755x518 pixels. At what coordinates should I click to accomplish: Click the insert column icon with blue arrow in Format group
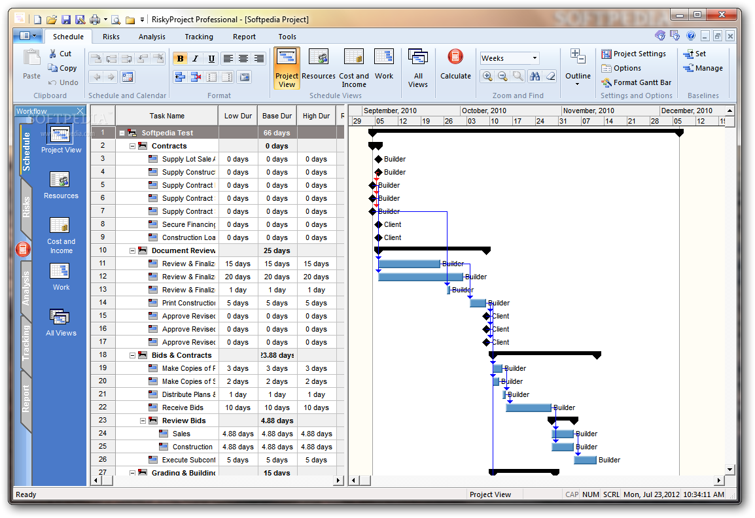coord(181,77)
